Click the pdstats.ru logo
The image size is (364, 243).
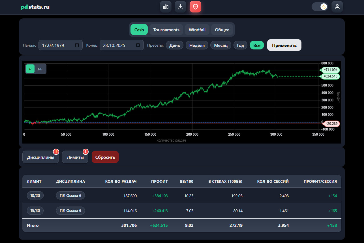(35, 7)
